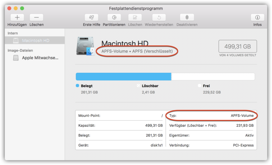Click the Macintosh HD volume title
Viewport: 272px width, 165px height.
point(125,43)
